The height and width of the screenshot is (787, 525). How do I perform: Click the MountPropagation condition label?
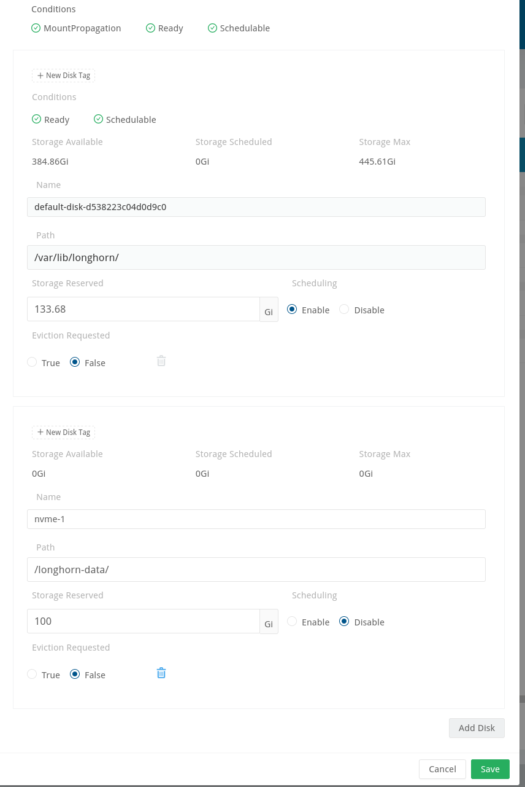(82, 28)
